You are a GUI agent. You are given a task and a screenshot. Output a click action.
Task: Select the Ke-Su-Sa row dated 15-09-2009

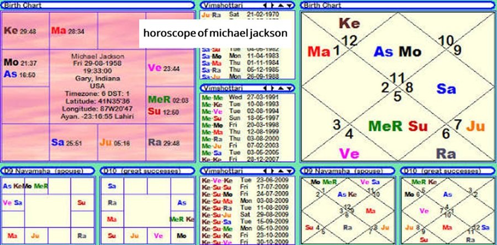[x=245, y=222]
